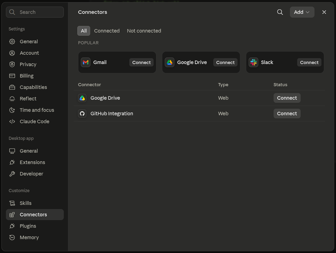Click magnifier icon inside sidebar search box
The height and width of the screenshot is (253, 336).
pos(12,12)
